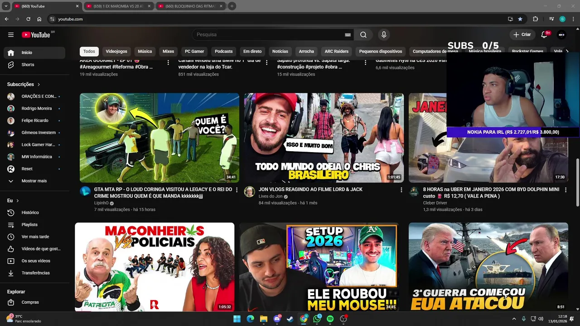
Task: Open Playlists in the sidebar
Action: [34, 225]
